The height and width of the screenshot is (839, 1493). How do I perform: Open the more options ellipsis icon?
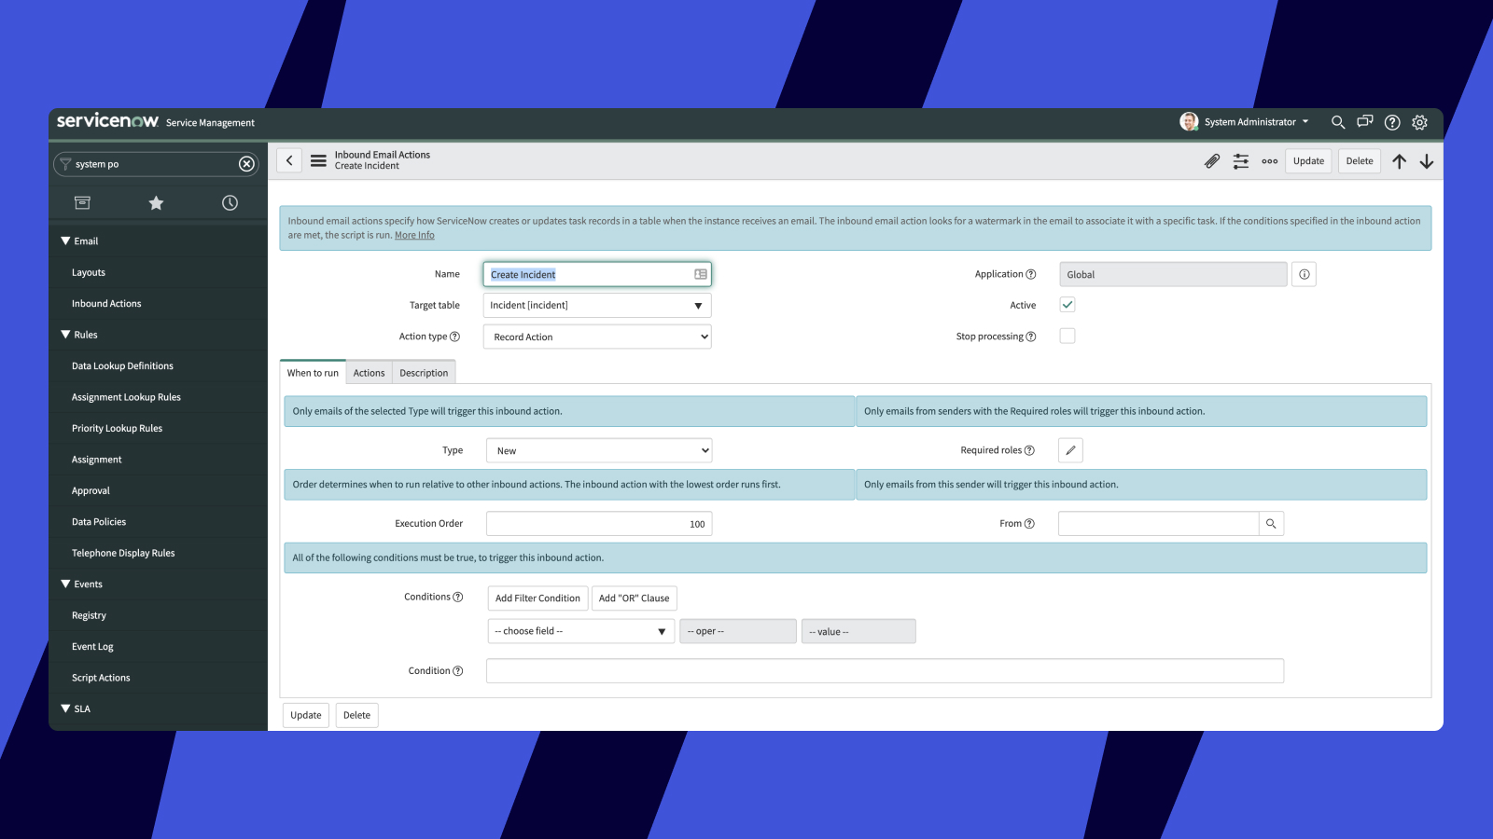[1269, 160]
